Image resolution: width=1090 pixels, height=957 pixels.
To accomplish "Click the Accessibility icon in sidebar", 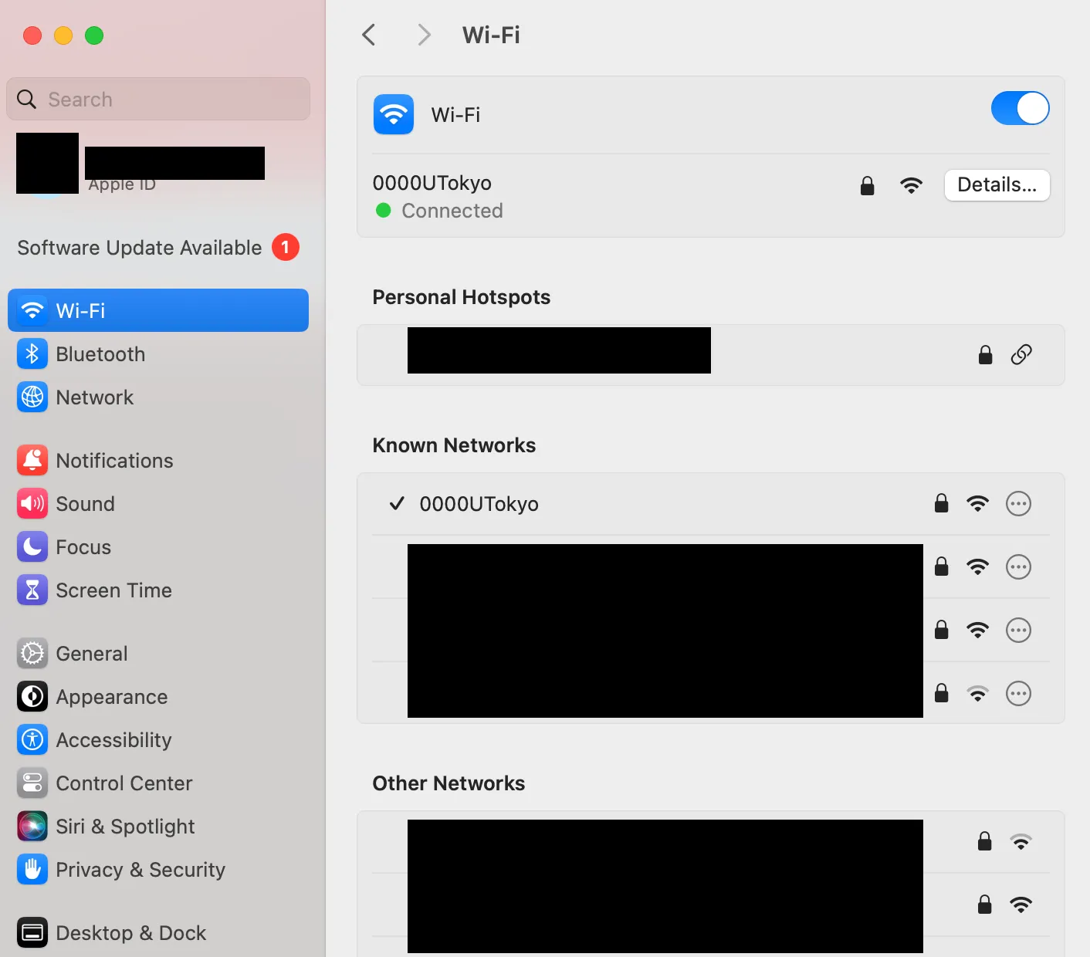I will [x=32, y=740].
